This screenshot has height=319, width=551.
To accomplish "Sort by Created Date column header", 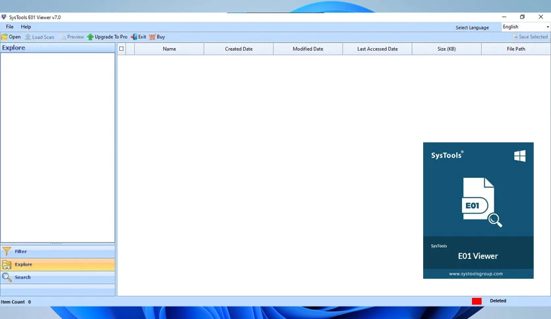I will tap(239, 49).
